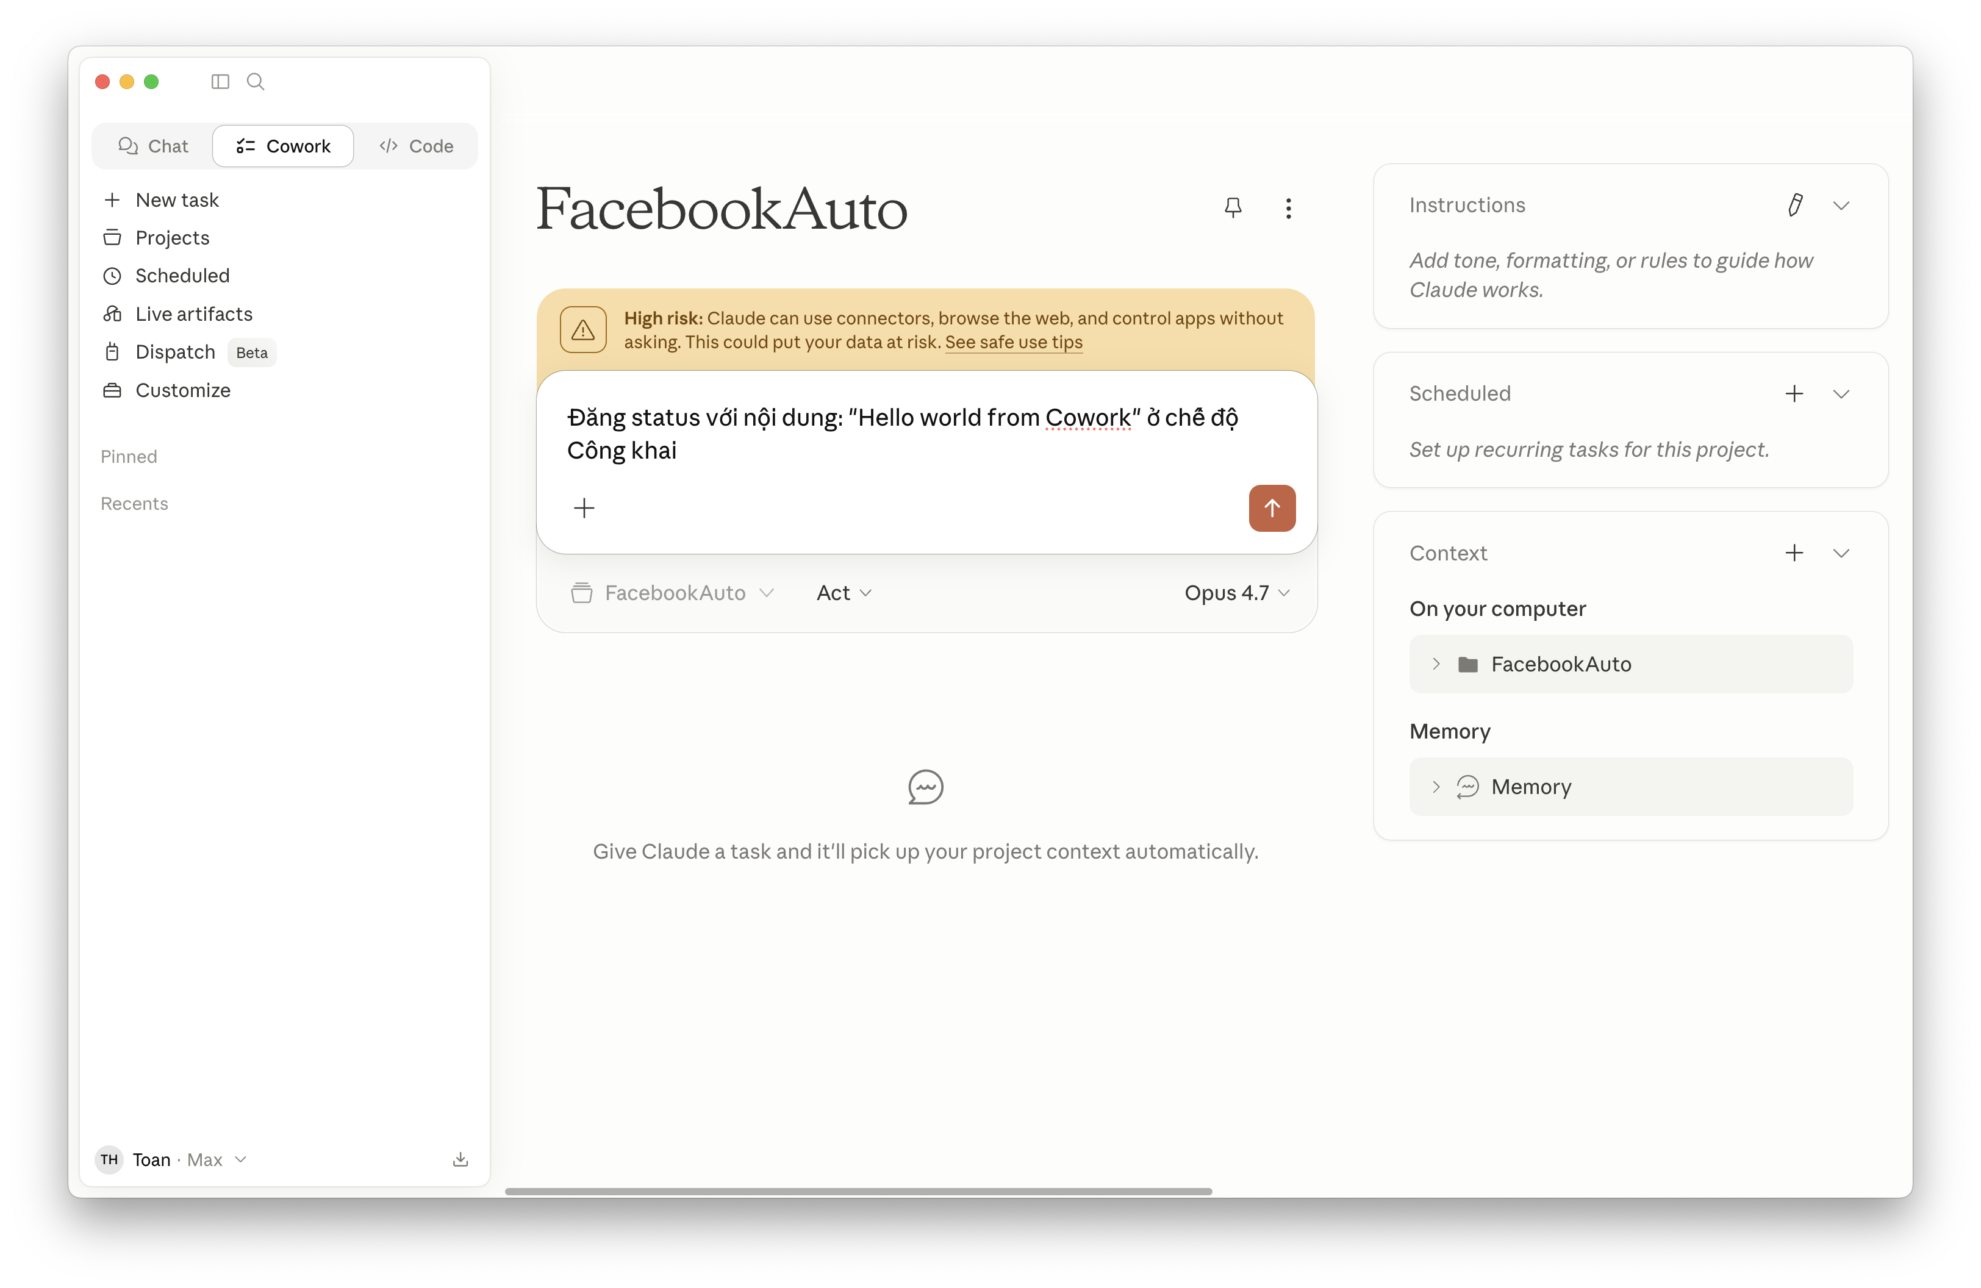Viewport: 1981px width, 1288px height.
Task: Click the chat bubble icon in empty state
Action: click(x=925, y=787)
